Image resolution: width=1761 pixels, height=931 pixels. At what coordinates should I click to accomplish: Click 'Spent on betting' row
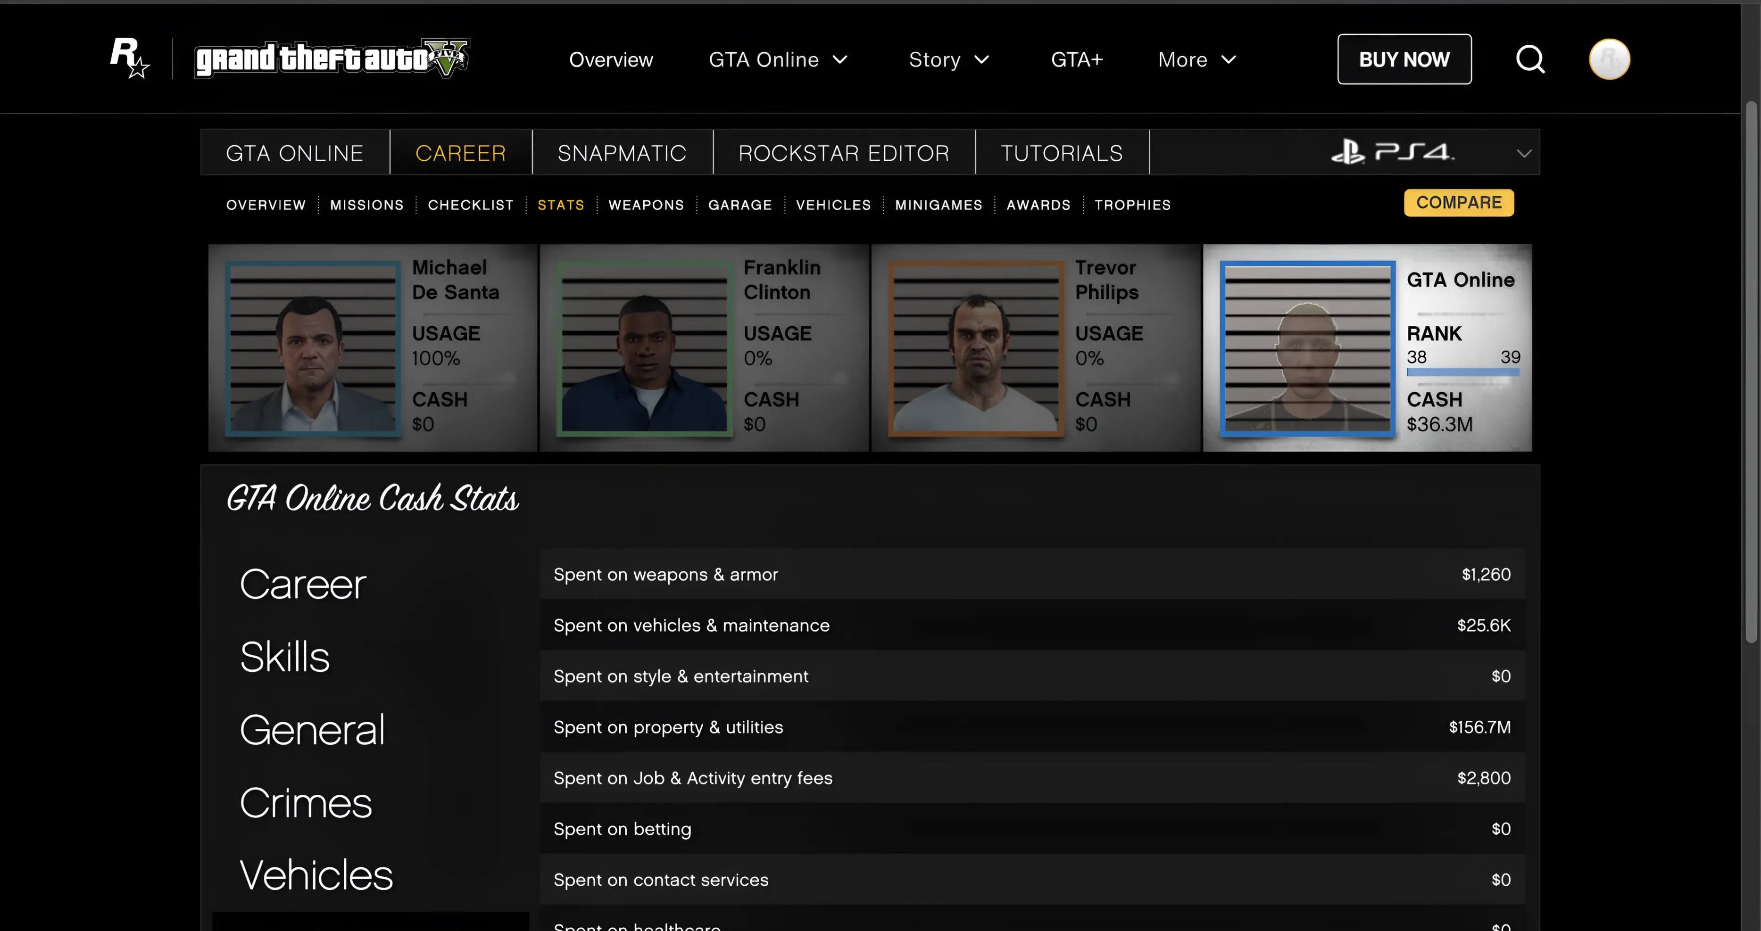(x=1032, y=829)
